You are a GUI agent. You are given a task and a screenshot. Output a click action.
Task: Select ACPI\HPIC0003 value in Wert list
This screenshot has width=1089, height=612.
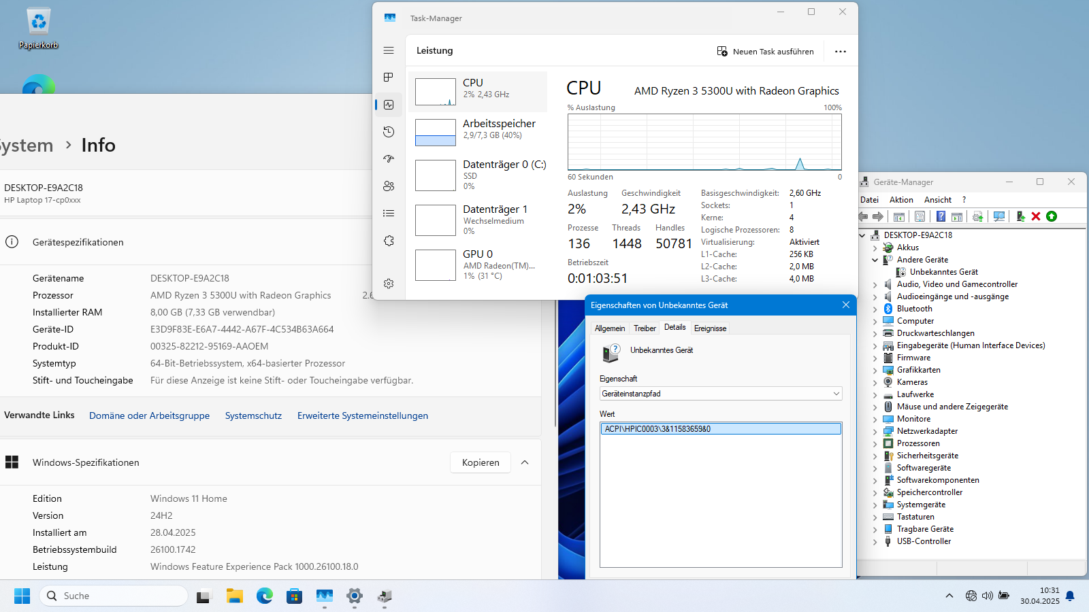[721, 429]
